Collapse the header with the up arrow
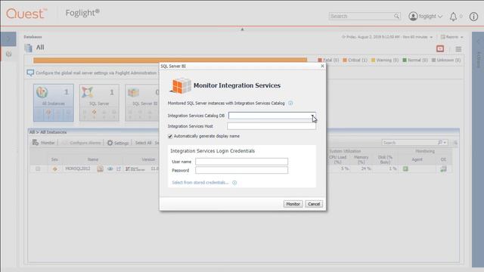 pyautogui.click(x=242, y=29)
